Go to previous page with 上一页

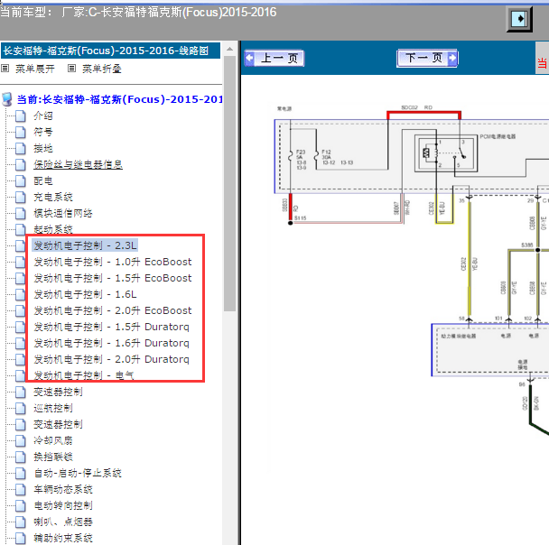click(x=274, y=58)
